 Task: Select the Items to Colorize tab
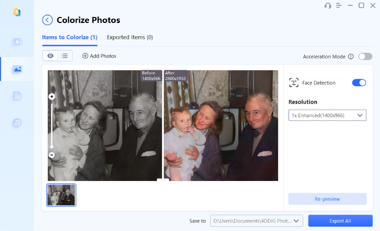pyautogui.click(x=70, y=38)
